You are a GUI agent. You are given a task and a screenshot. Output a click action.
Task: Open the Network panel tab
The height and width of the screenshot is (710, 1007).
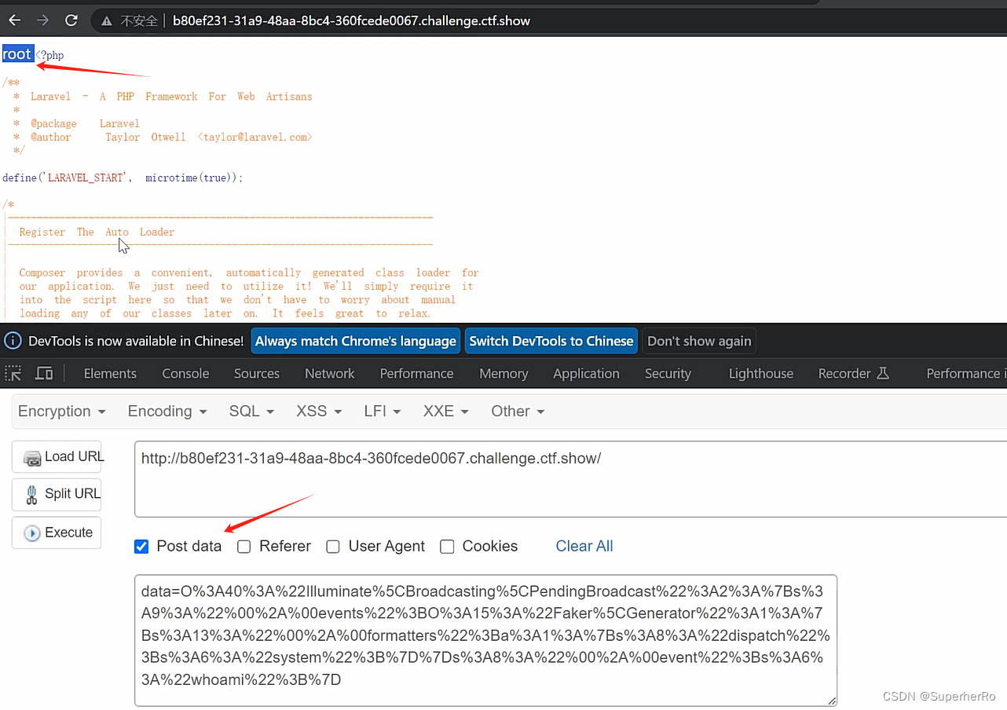tap(329, 373)
